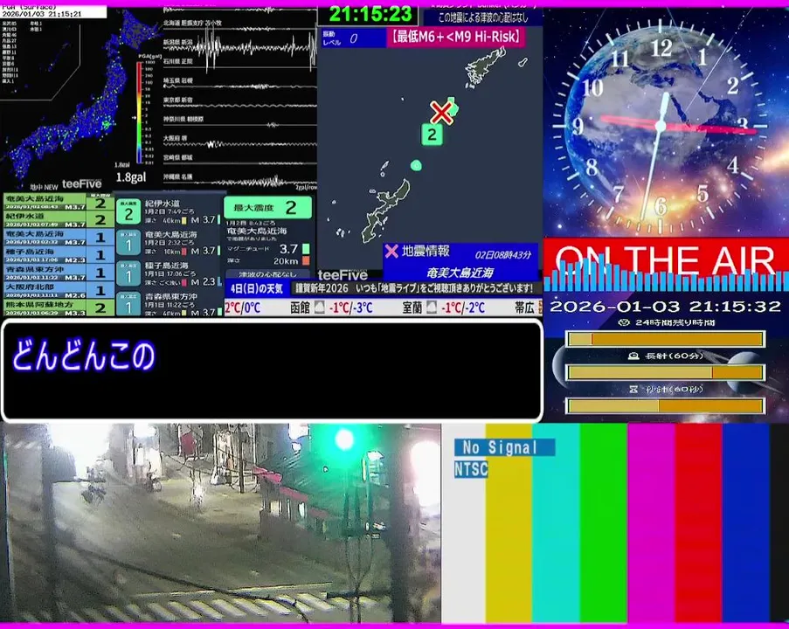
Task: Click the small green circle island marker on the map
Action: pos(416,165)
